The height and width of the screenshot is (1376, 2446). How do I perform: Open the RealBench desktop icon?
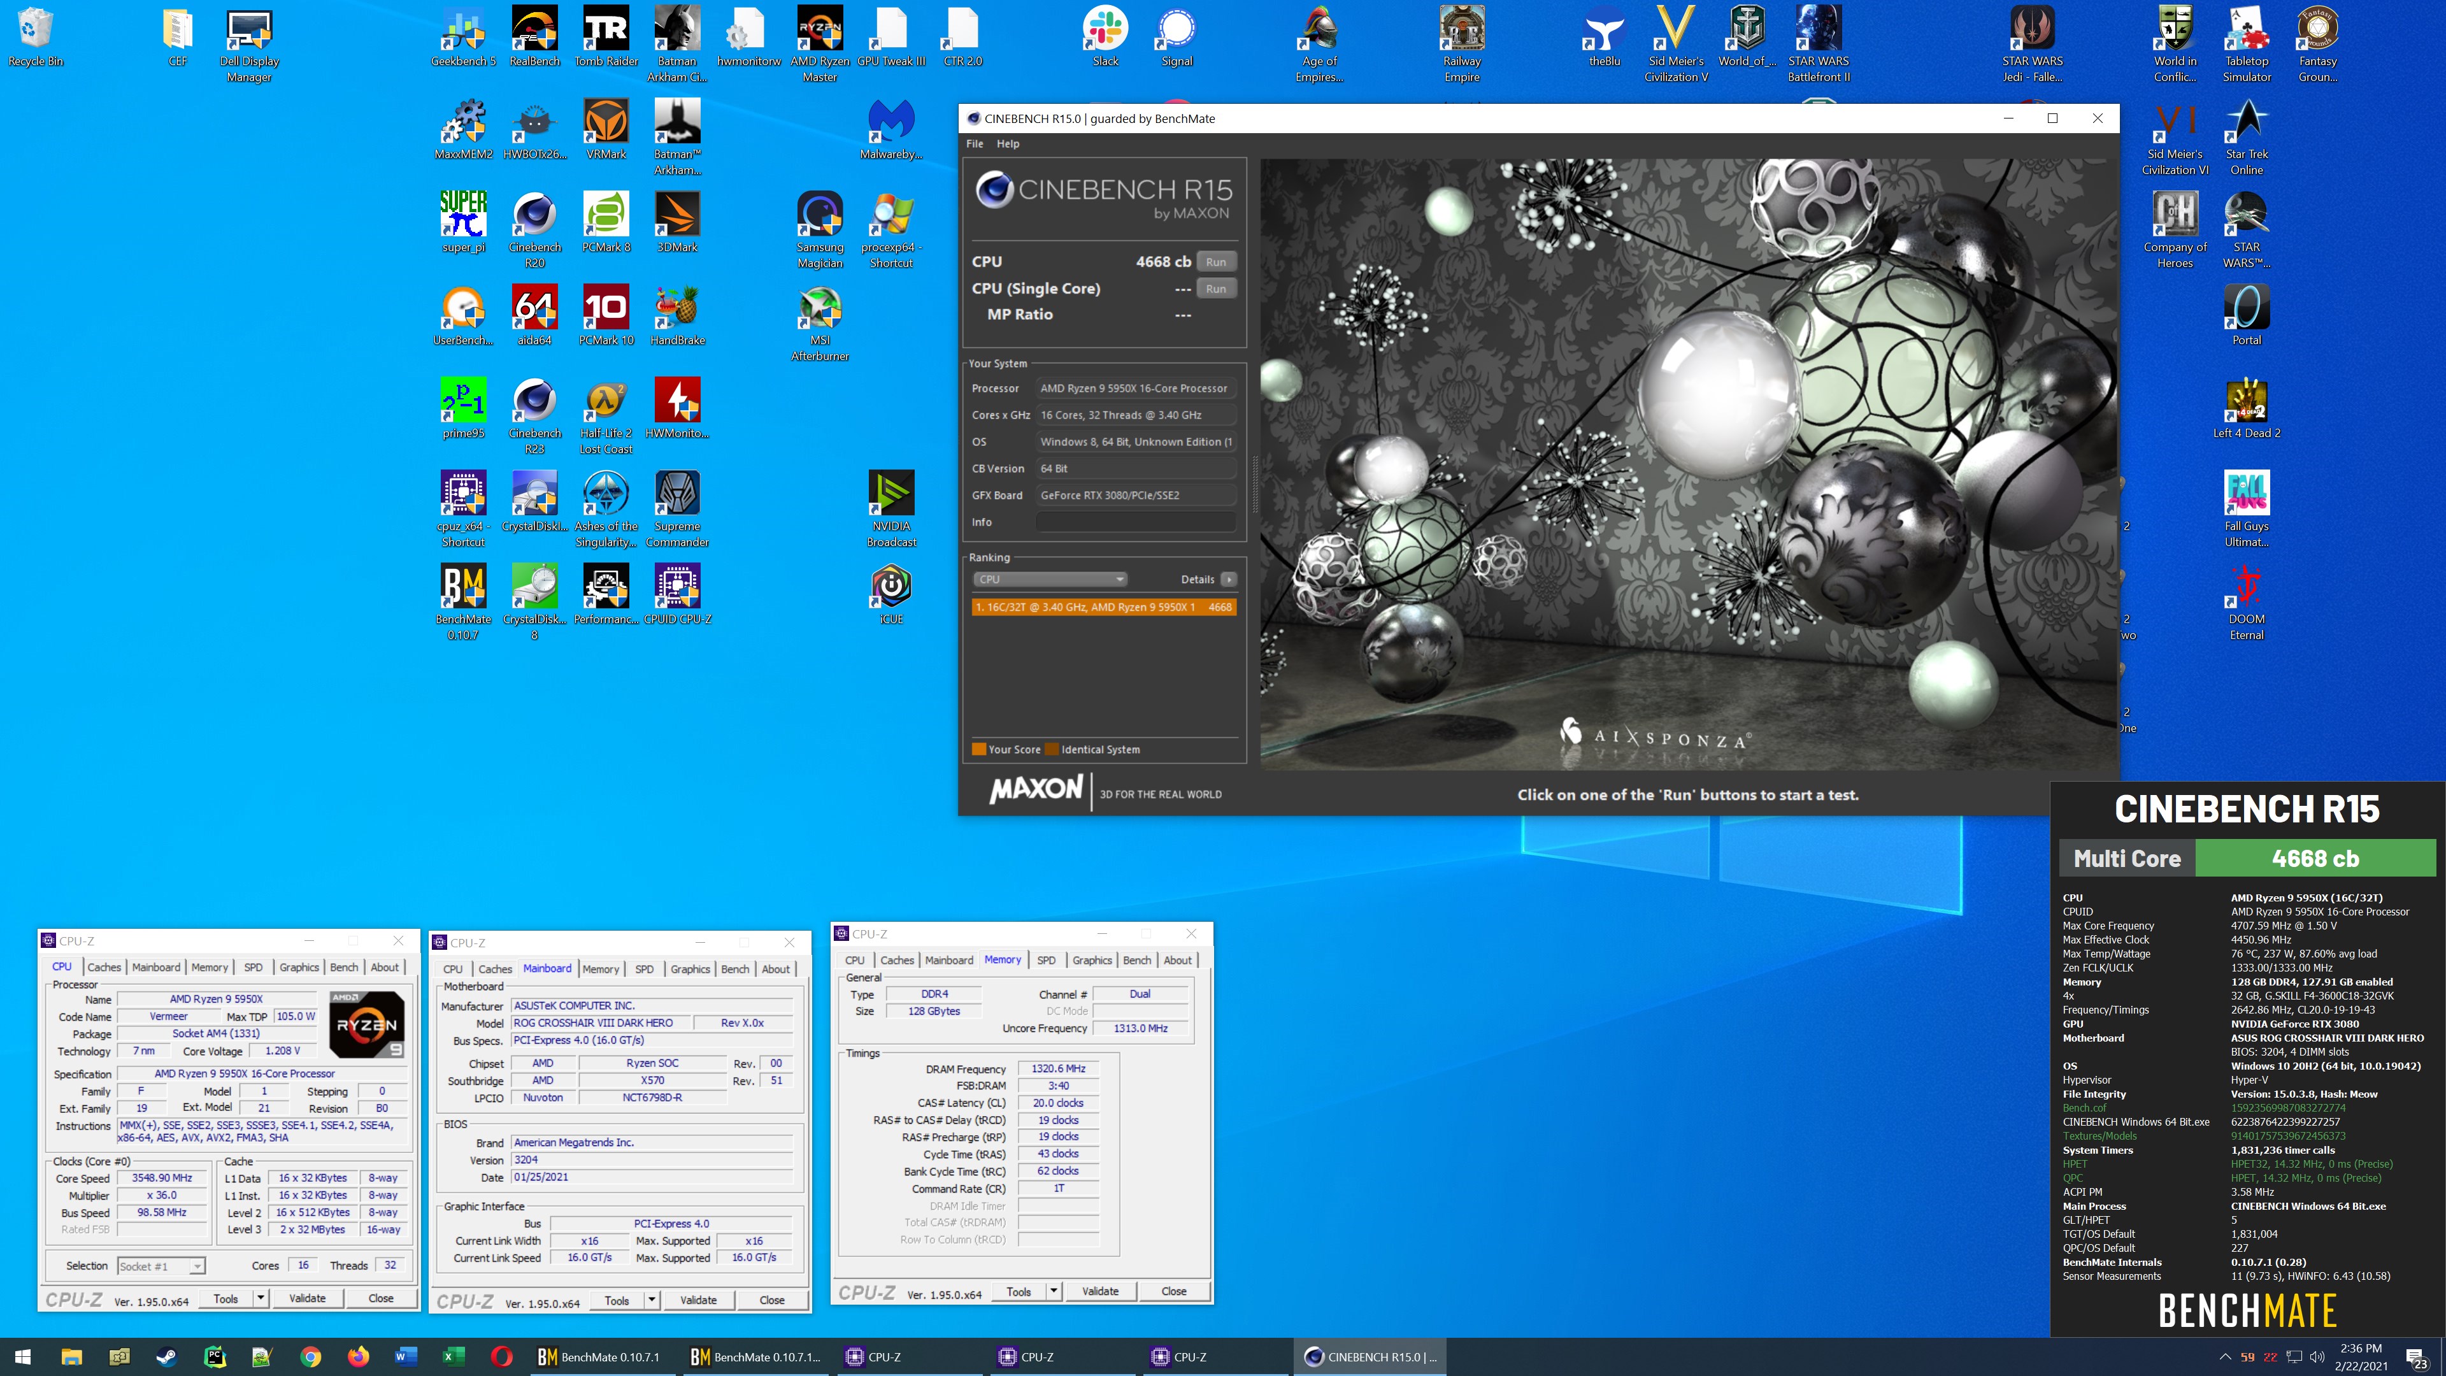coord(534,37)
